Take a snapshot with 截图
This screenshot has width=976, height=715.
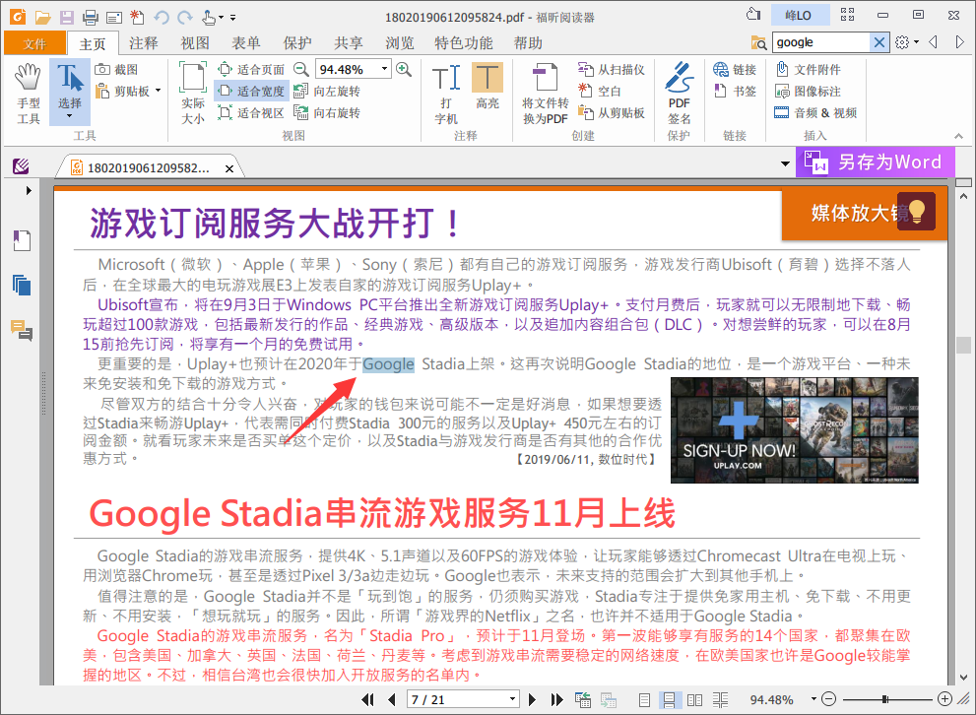116,70
